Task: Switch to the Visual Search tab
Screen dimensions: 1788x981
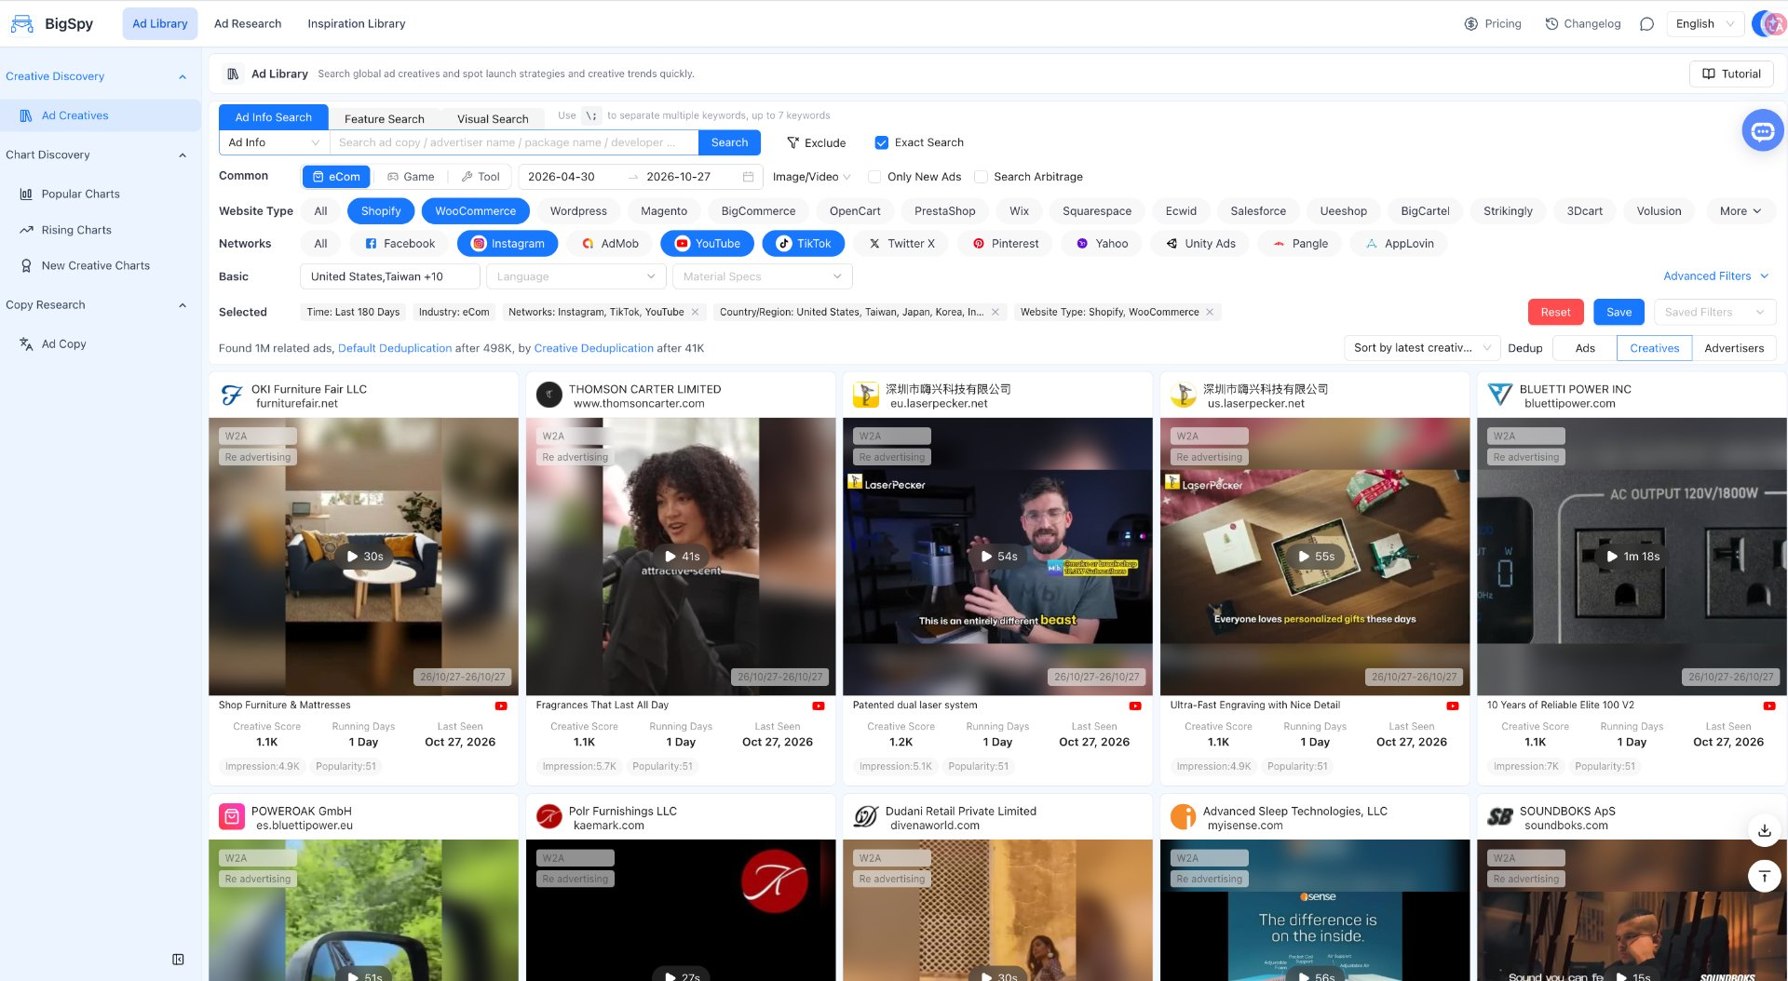Action: click(493, 119)
